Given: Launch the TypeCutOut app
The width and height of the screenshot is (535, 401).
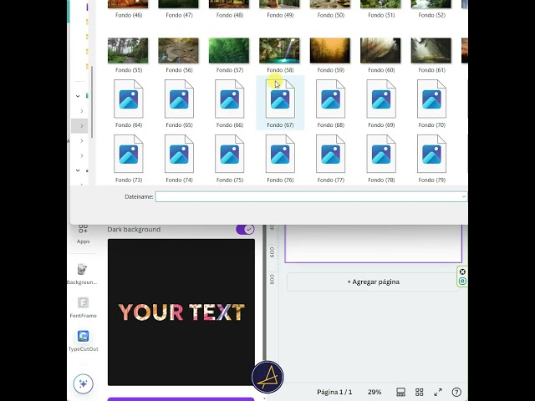Looking at the screenshot, I should pos(83,341).
